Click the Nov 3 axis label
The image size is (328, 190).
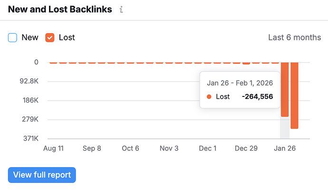(169, 149)
